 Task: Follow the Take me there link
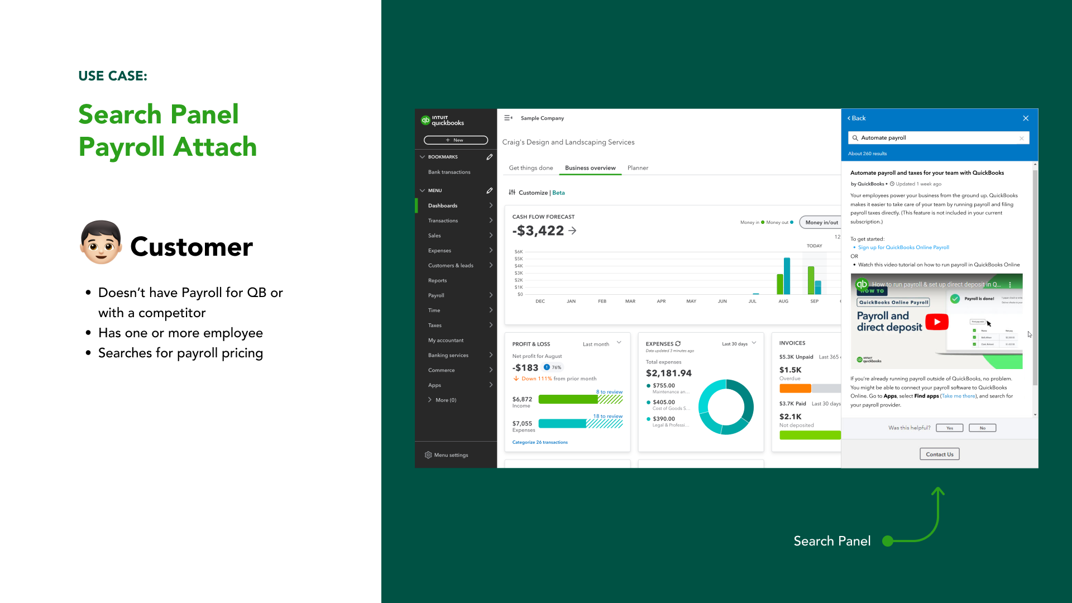(959, 396)
